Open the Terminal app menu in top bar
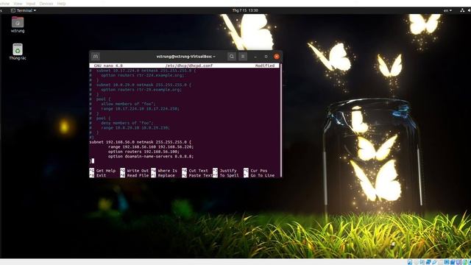The image size is (471, 265). pos(24,10)
